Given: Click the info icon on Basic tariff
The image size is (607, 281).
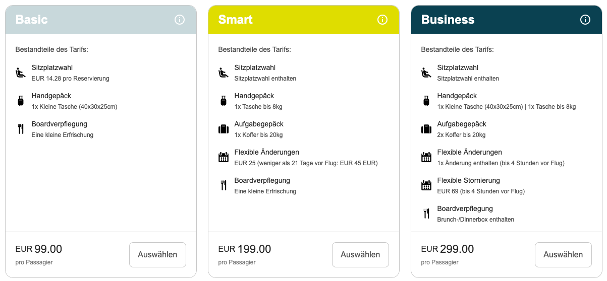Looking at the screenshot, I should point(180,20).
